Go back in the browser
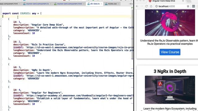Image resolution: width=198 pixels, height=111 pixels. [137, 6]
